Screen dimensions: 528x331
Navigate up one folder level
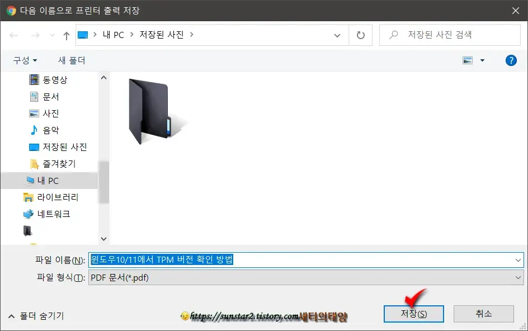click(65, 34)
